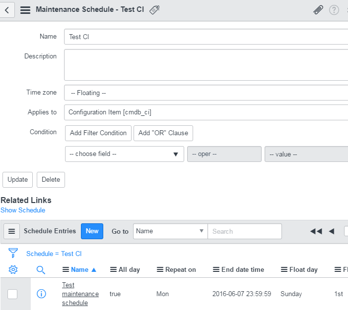The width and height of the screenshot is (348, 310).
Task: Open the Schedule Entries list menu
Action: pos(12,231)
